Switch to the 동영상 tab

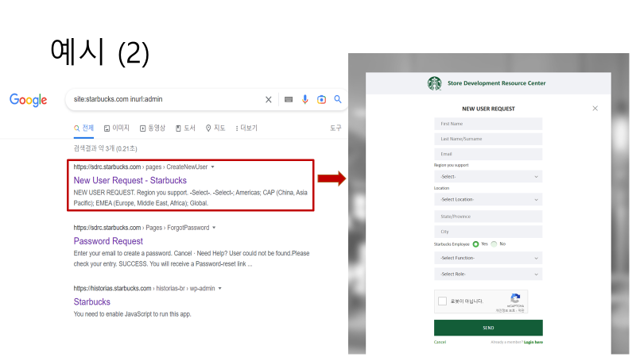pyautogui.click(x=153, y=128)
